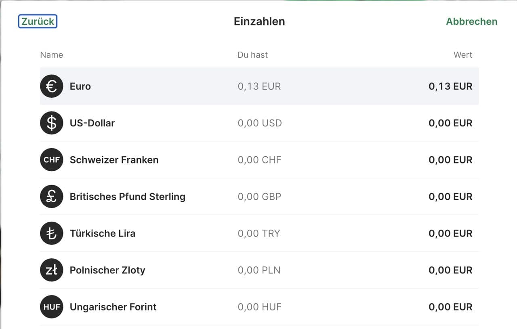
Task: Select the CHF round icon
Action: click(52, 160)
